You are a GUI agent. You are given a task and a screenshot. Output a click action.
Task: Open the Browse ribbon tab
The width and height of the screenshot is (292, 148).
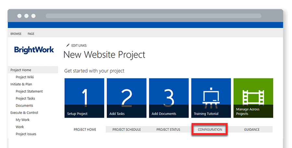[x=16, y=34]
